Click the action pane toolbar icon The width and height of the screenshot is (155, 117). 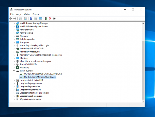click(35, 19)
